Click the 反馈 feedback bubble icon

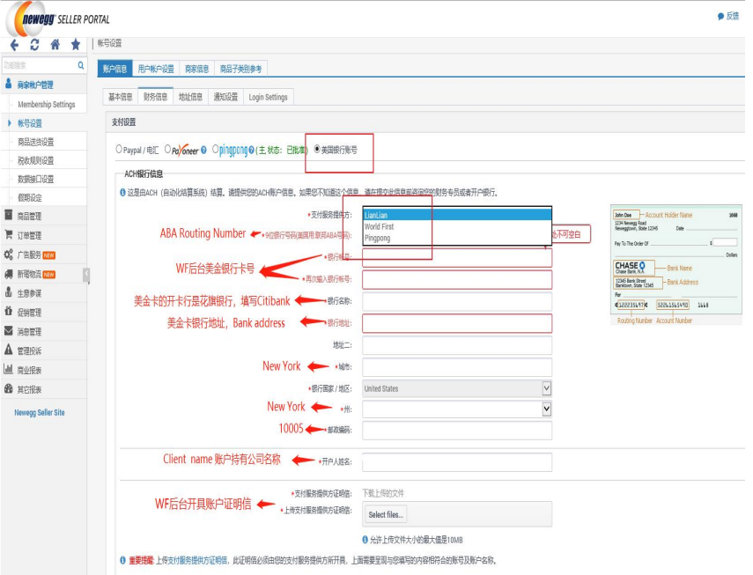tap(720, 17)
